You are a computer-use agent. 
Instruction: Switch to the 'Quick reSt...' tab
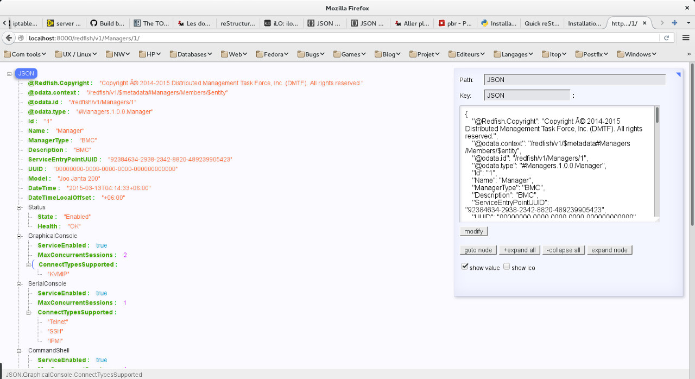point(542,23)
